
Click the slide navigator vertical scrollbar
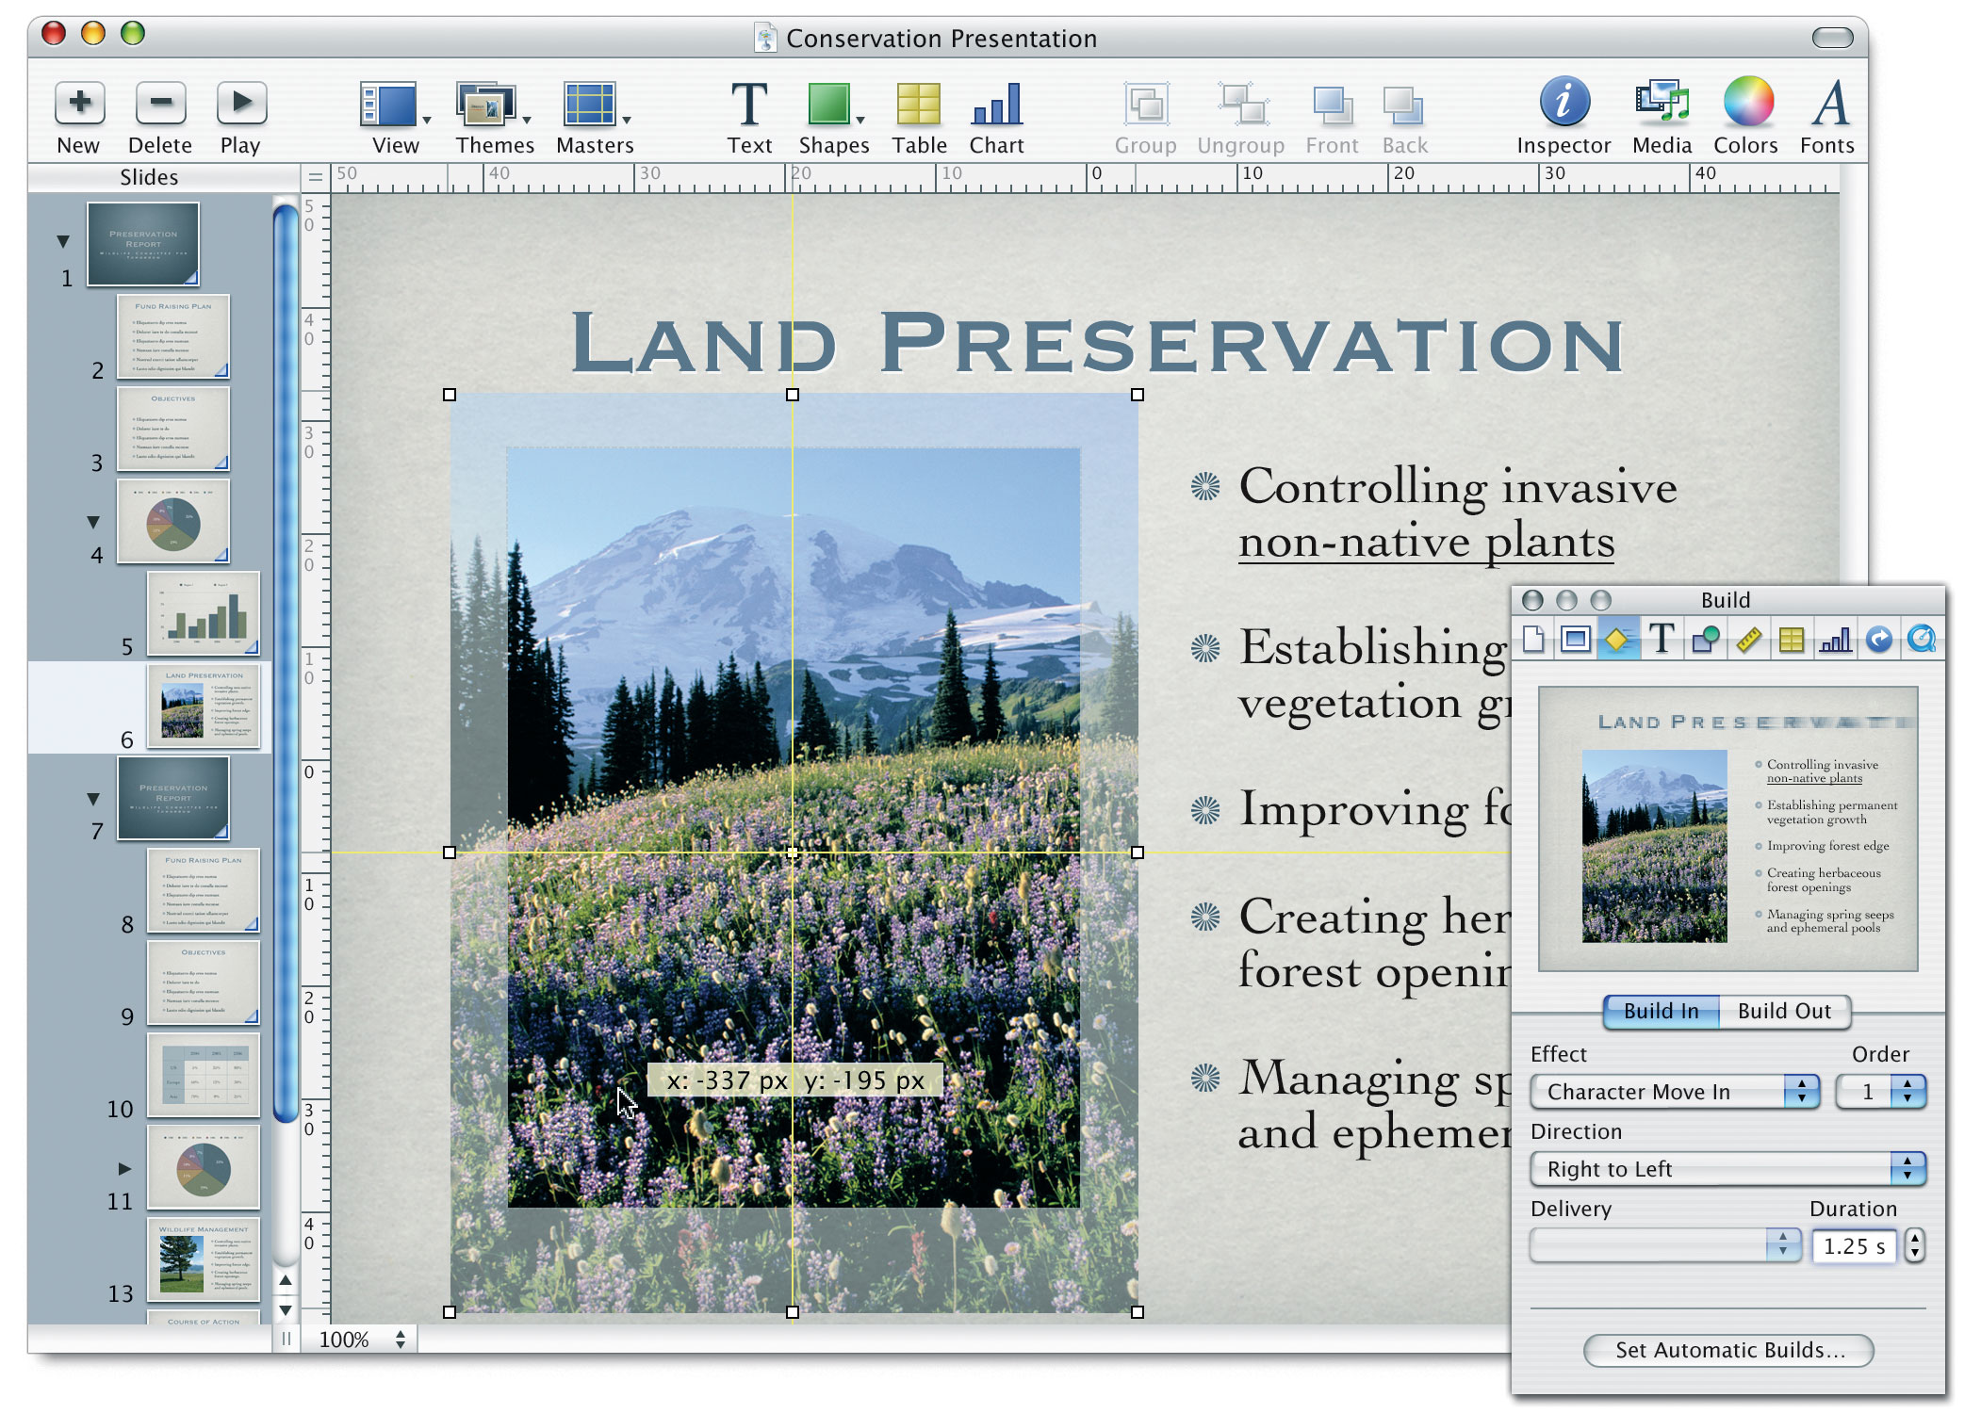coord(286,659)
